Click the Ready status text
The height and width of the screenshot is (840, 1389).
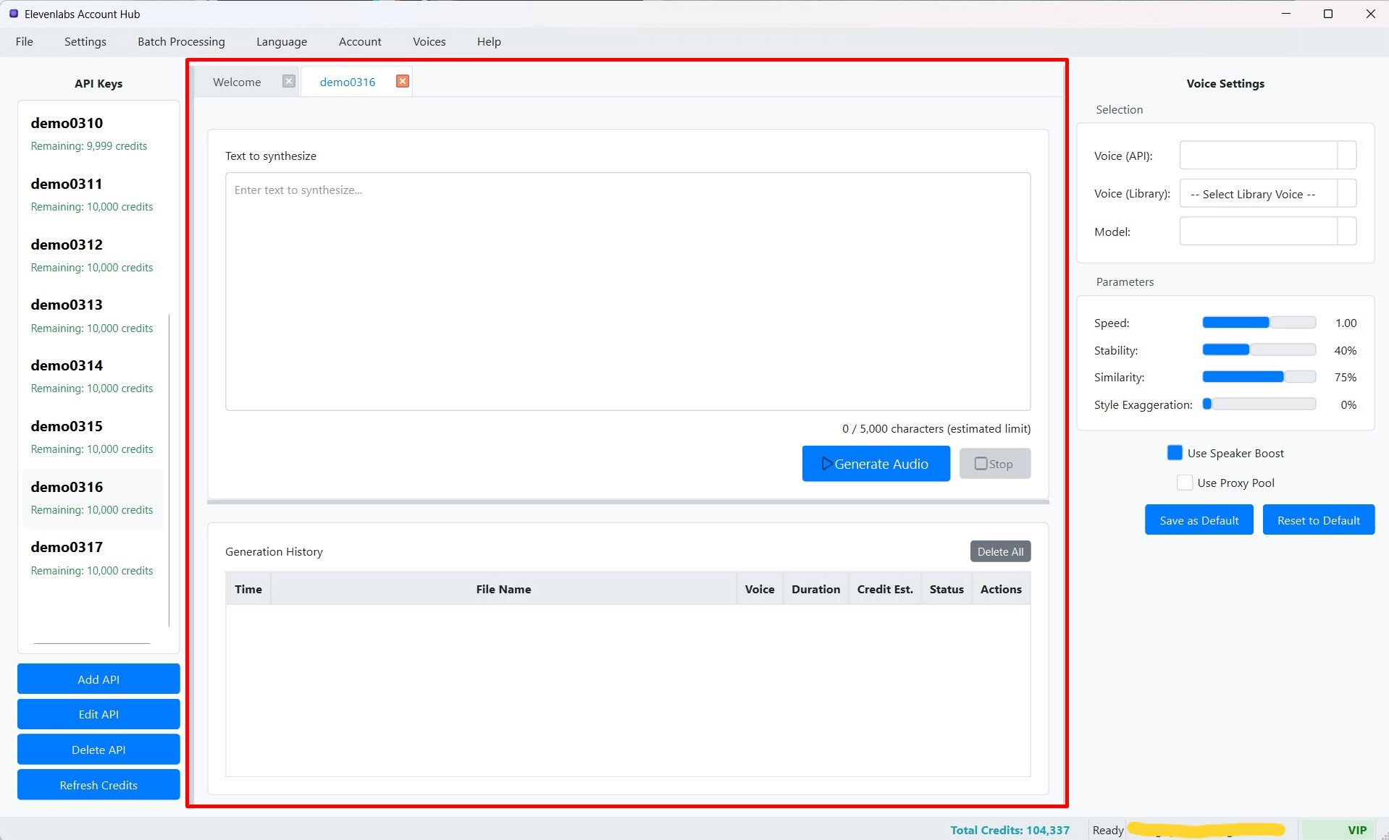pos(1108,830)
